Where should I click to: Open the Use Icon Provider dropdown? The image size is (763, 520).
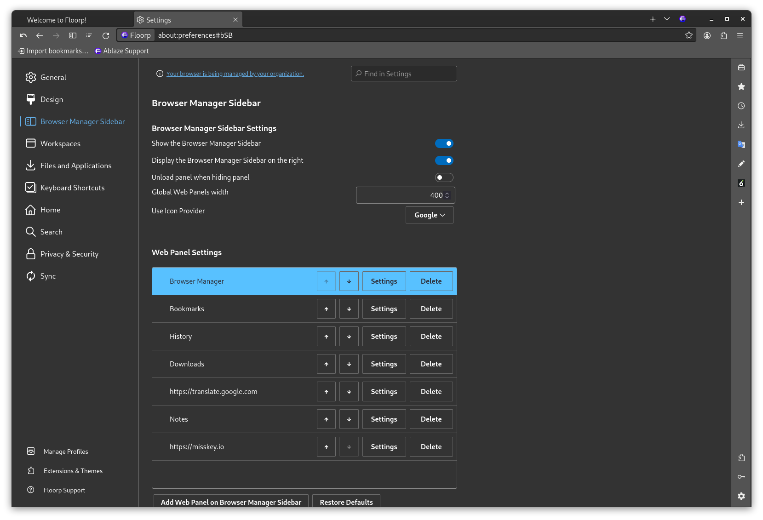pyautogui.click(x=429, y=215)
